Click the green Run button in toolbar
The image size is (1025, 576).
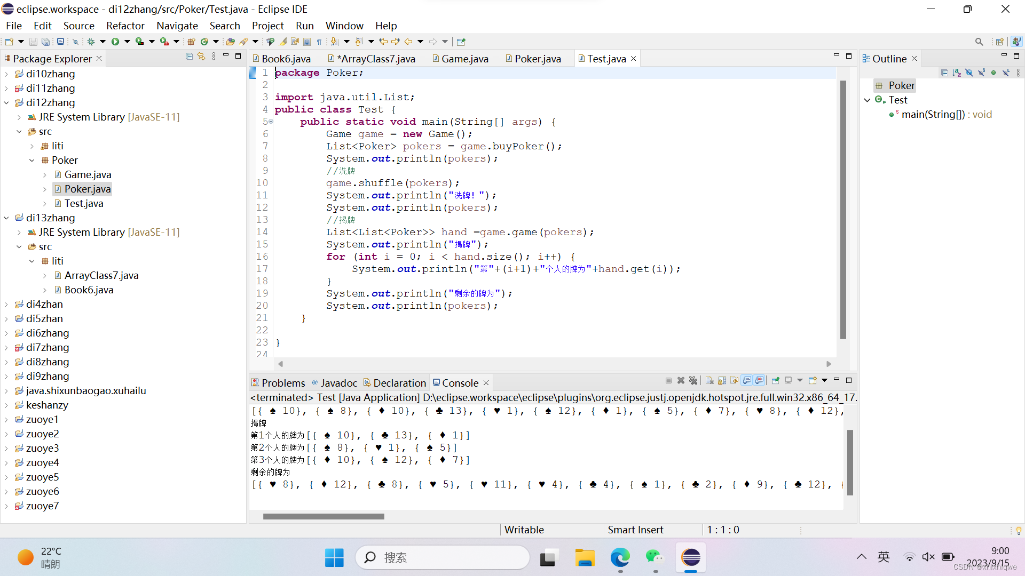(x=115, y=42)
